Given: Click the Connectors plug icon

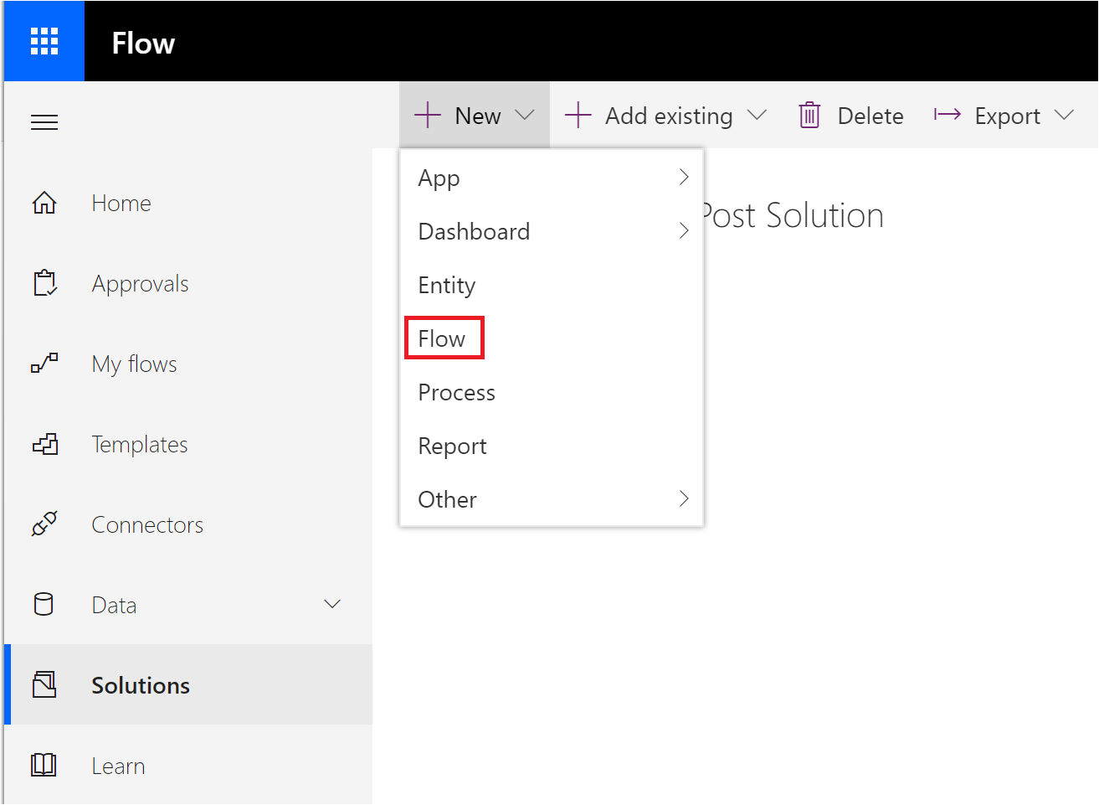Looking at the screenshot, I should [x=44, y=524].
